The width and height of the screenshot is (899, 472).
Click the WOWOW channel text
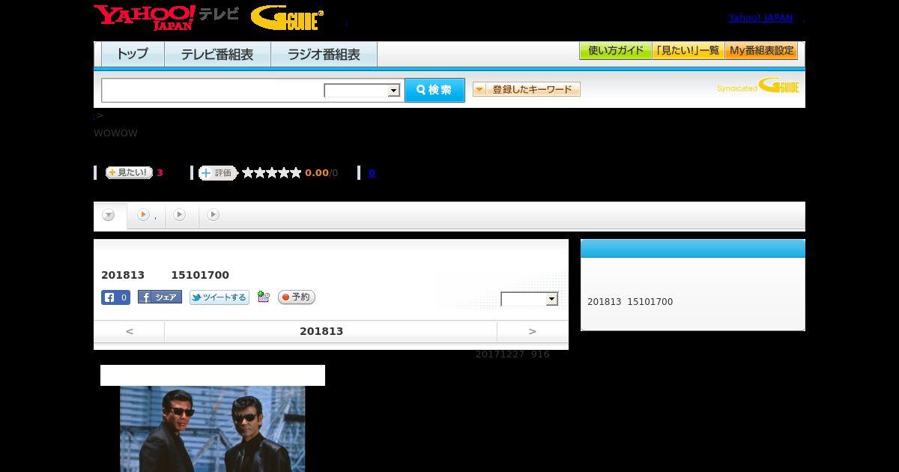tap(115, 133)
